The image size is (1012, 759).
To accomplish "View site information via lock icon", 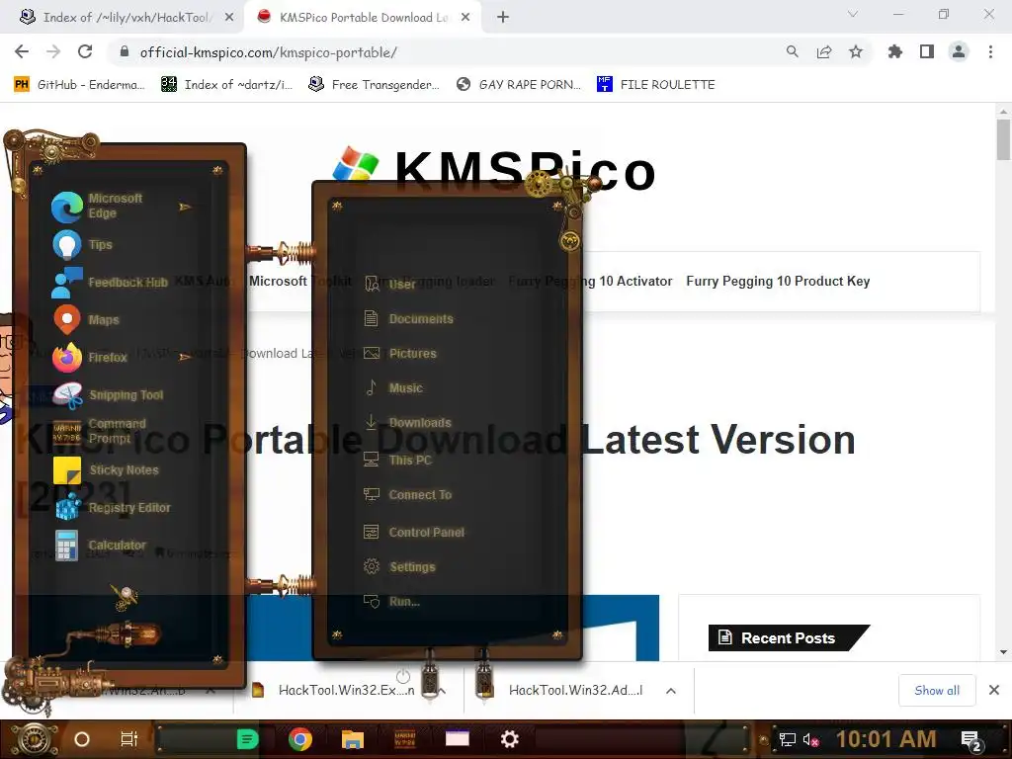I will (125, 52).
